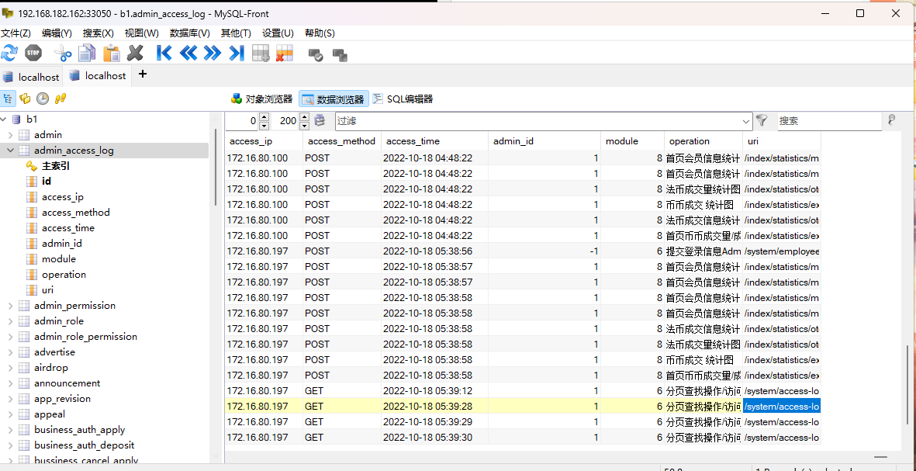Click into the 搜索 search field
Viewport: 916px width, 471px height.
[828, 121]
